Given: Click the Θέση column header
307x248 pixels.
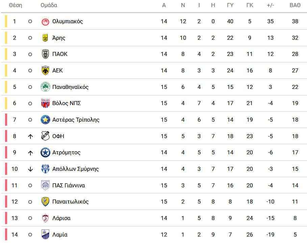Looking at the screenshot, I should pos(16,5).
